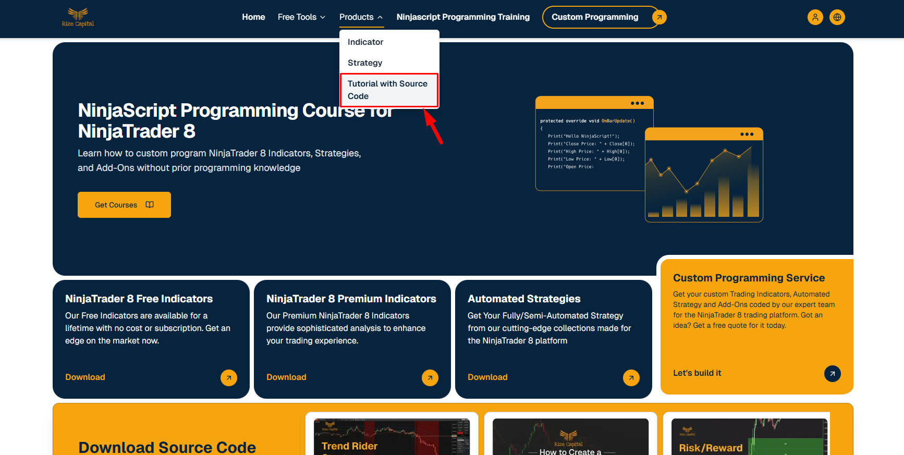Click the chart graph illustration
904x455 pixels.
pyautogui.click(x=704, y=175)
